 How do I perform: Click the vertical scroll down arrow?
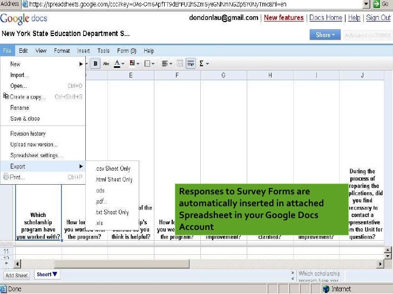coord(388,256)
